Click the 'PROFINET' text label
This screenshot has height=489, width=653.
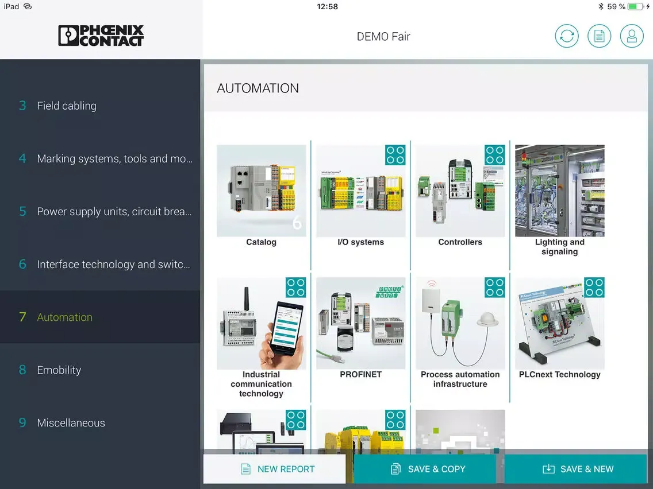click(x=360, y=374)
